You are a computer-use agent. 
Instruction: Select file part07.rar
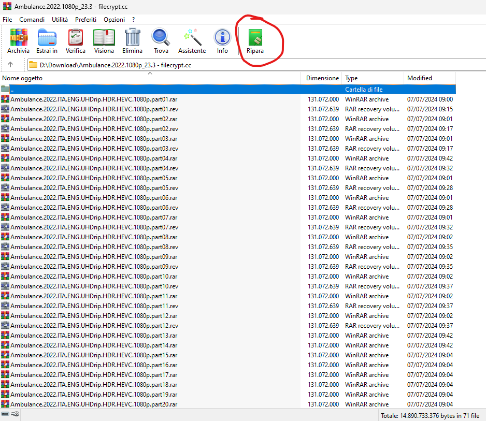coord(228,217)
